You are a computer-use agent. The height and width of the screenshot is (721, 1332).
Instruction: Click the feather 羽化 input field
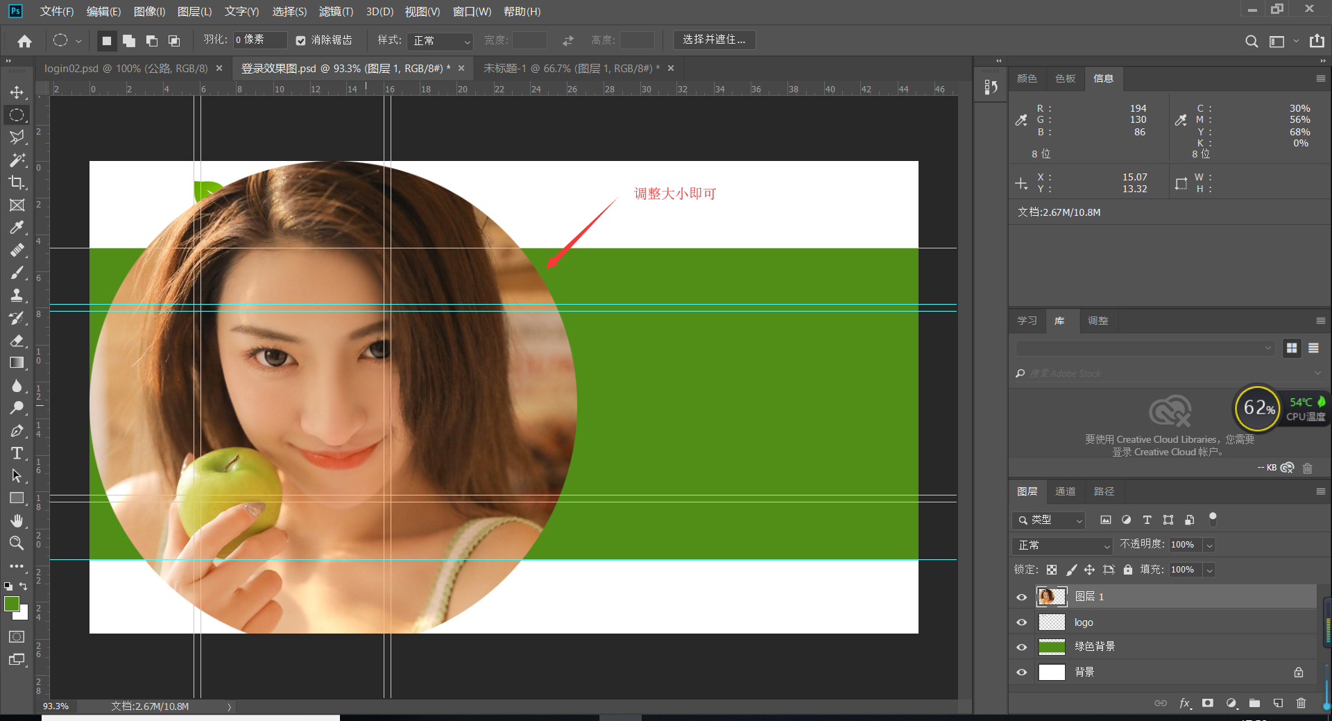(259, 40)
